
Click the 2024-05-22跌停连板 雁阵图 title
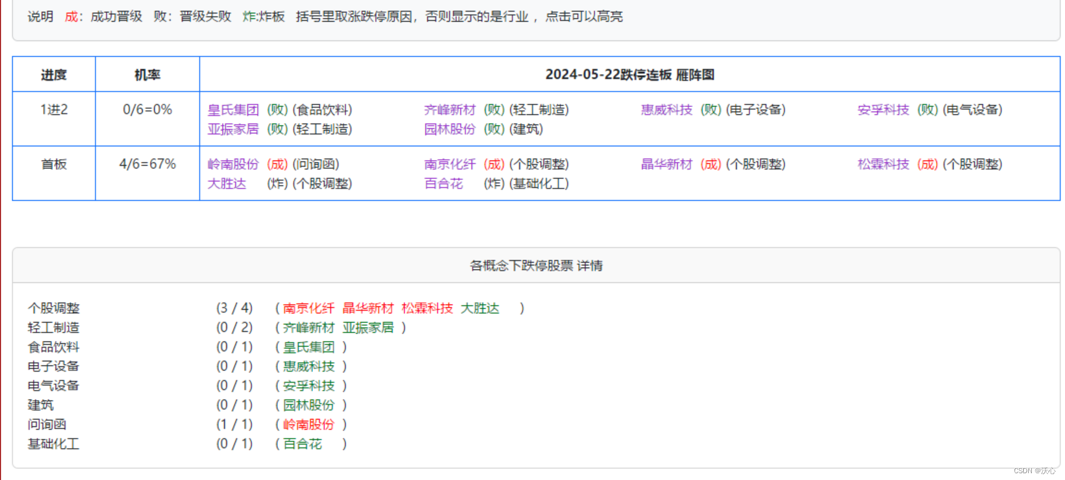pos(630,75)
